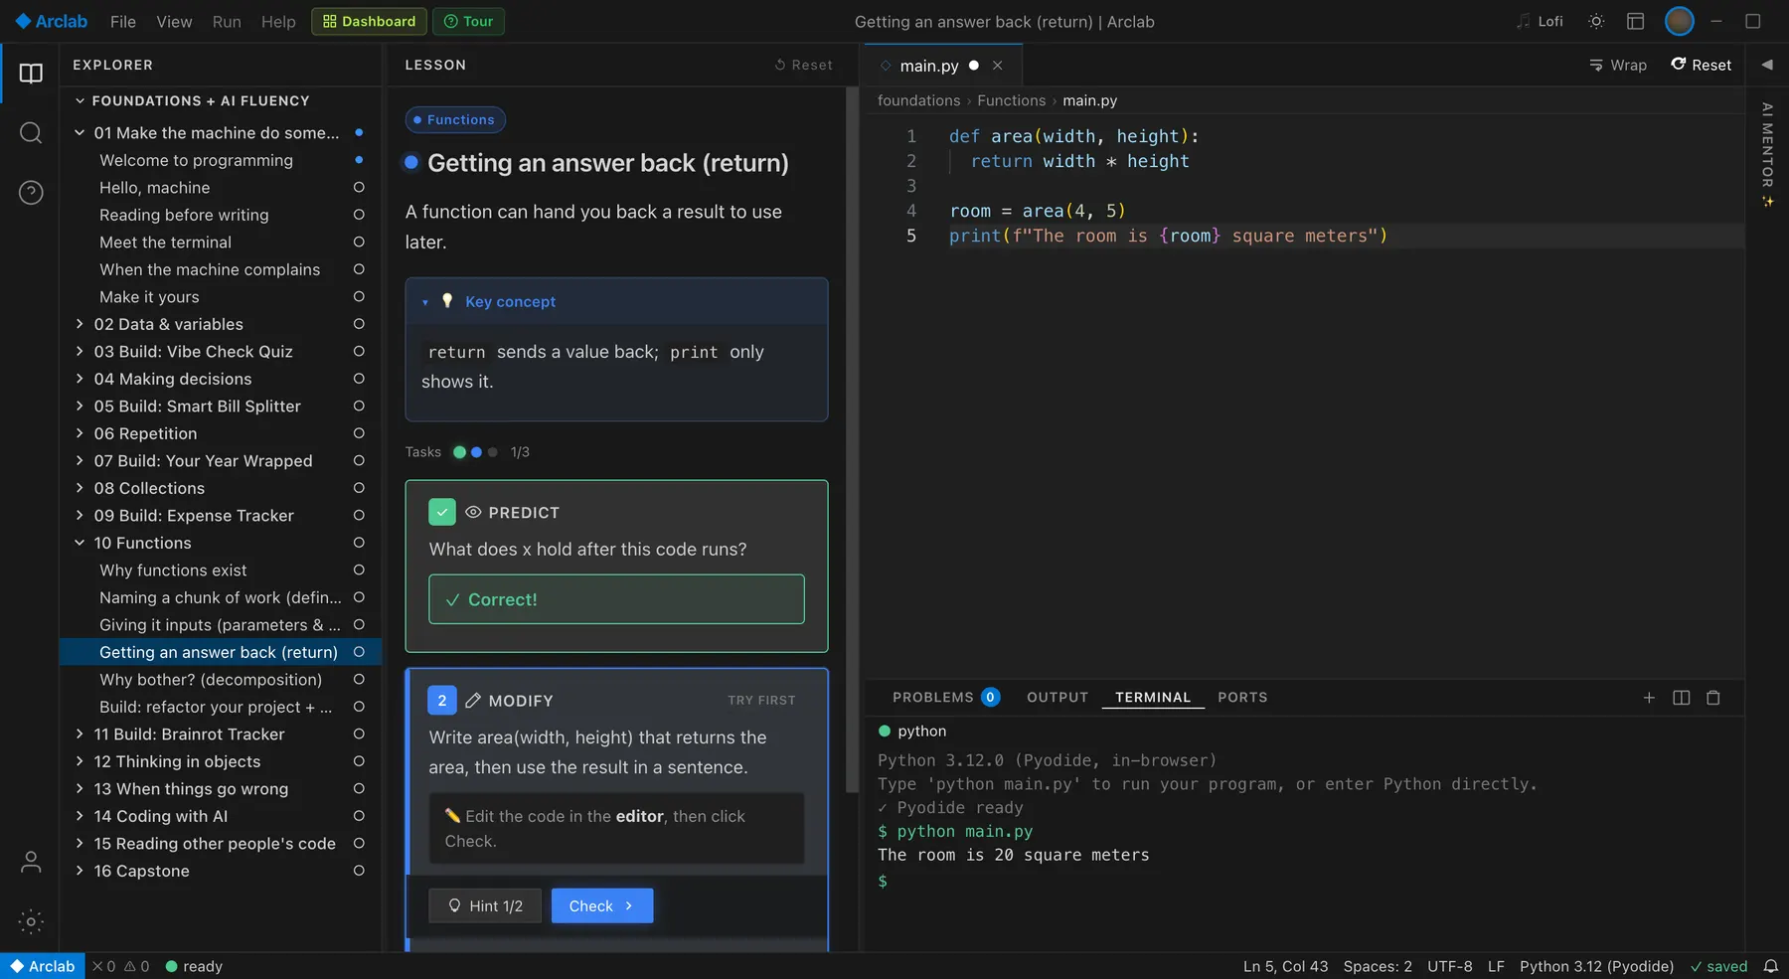Image resolution: width=1789 pixels, height=979 pixels.
Task: Click the Check button
Action: pos(602,906)
